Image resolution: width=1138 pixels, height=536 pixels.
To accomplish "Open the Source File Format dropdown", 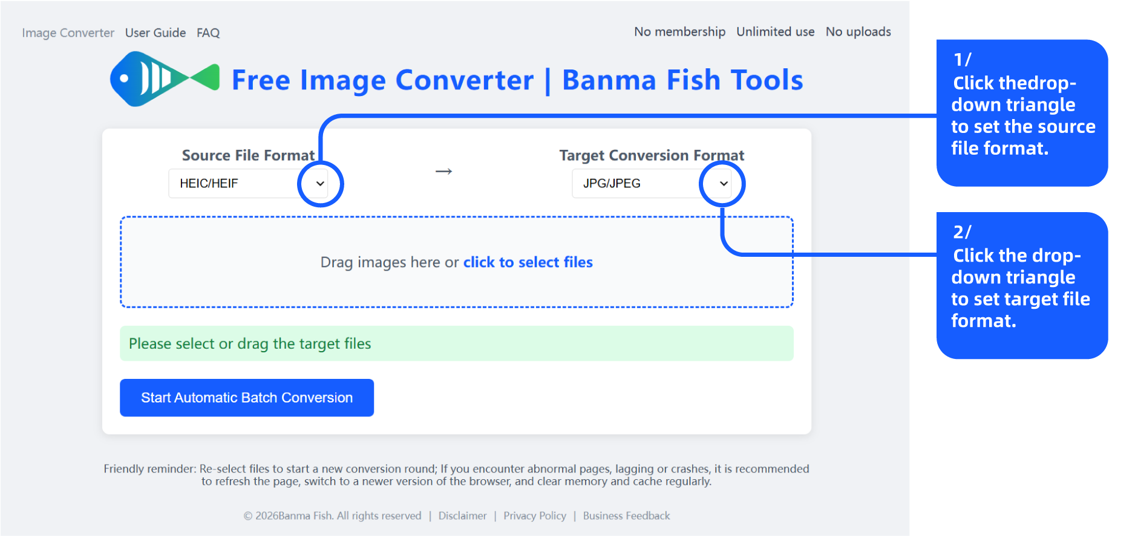I will pos(248,184).
